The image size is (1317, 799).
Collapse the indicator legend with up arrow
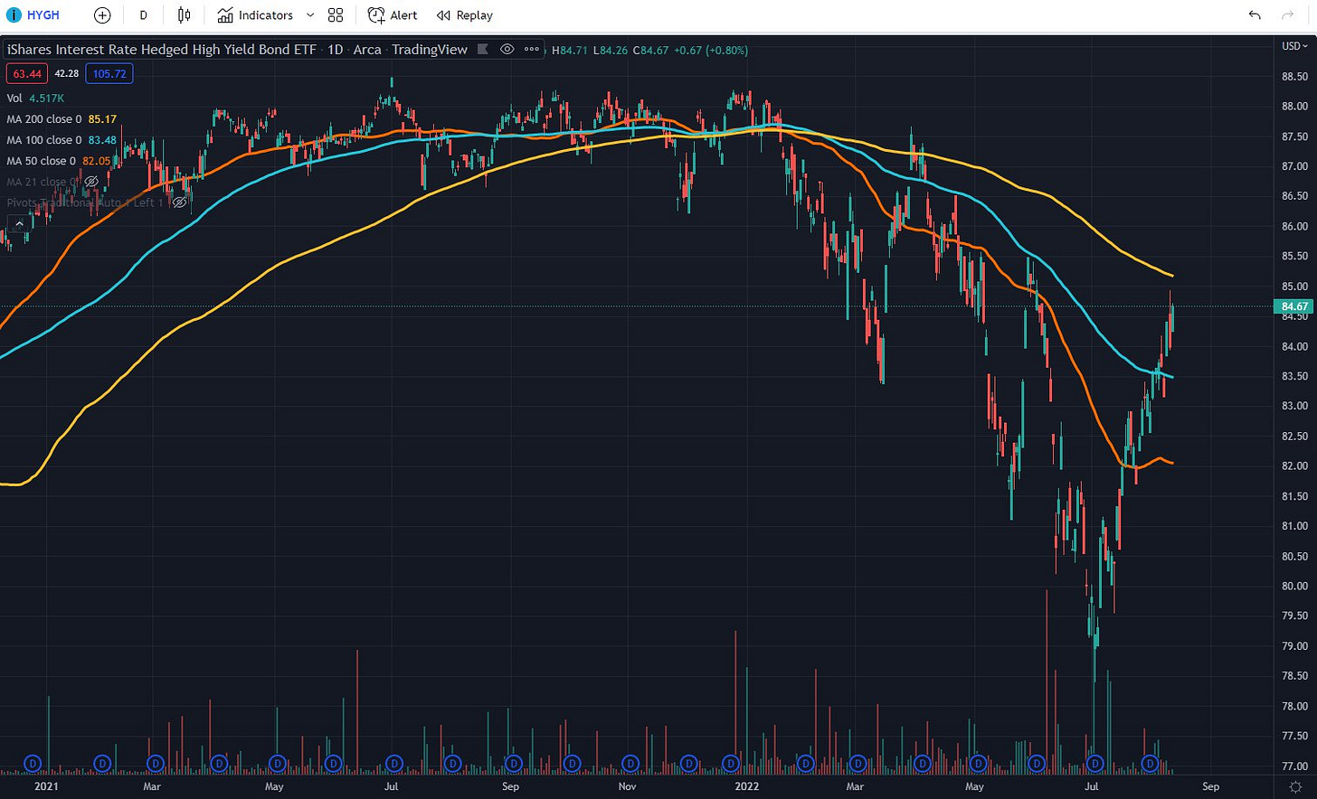[17, 224]
